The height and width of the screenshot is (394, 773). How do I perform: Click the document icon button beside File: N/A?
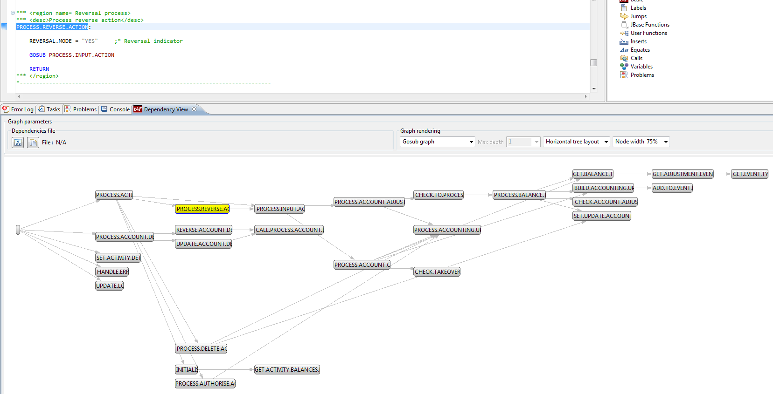33,143
